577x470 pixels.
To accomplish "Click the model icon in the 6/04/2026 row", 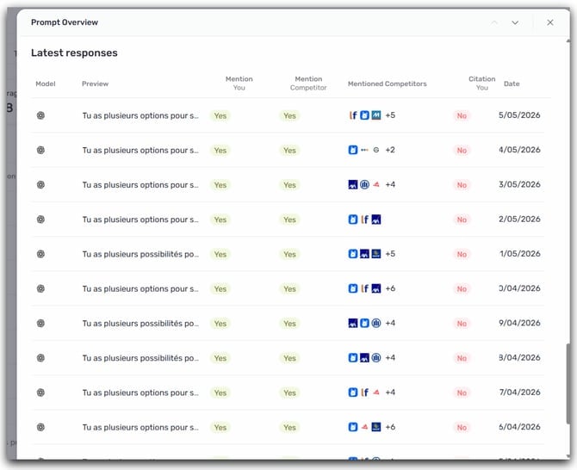I will click(x=40, y=427).
